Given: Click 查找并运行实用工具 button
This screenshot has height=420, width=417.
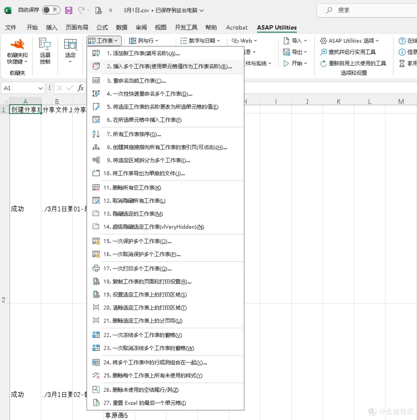Looking at the screenshot, I should click(x=348, y=52).
